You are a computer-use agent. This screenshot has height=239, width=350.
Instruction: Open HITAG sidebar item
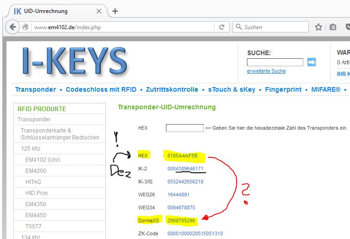point(33,182)
